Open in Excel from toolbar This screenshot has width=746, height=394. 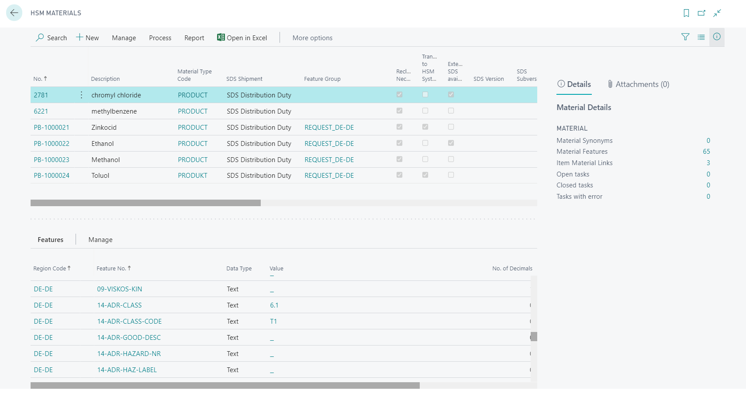point(242,38)
